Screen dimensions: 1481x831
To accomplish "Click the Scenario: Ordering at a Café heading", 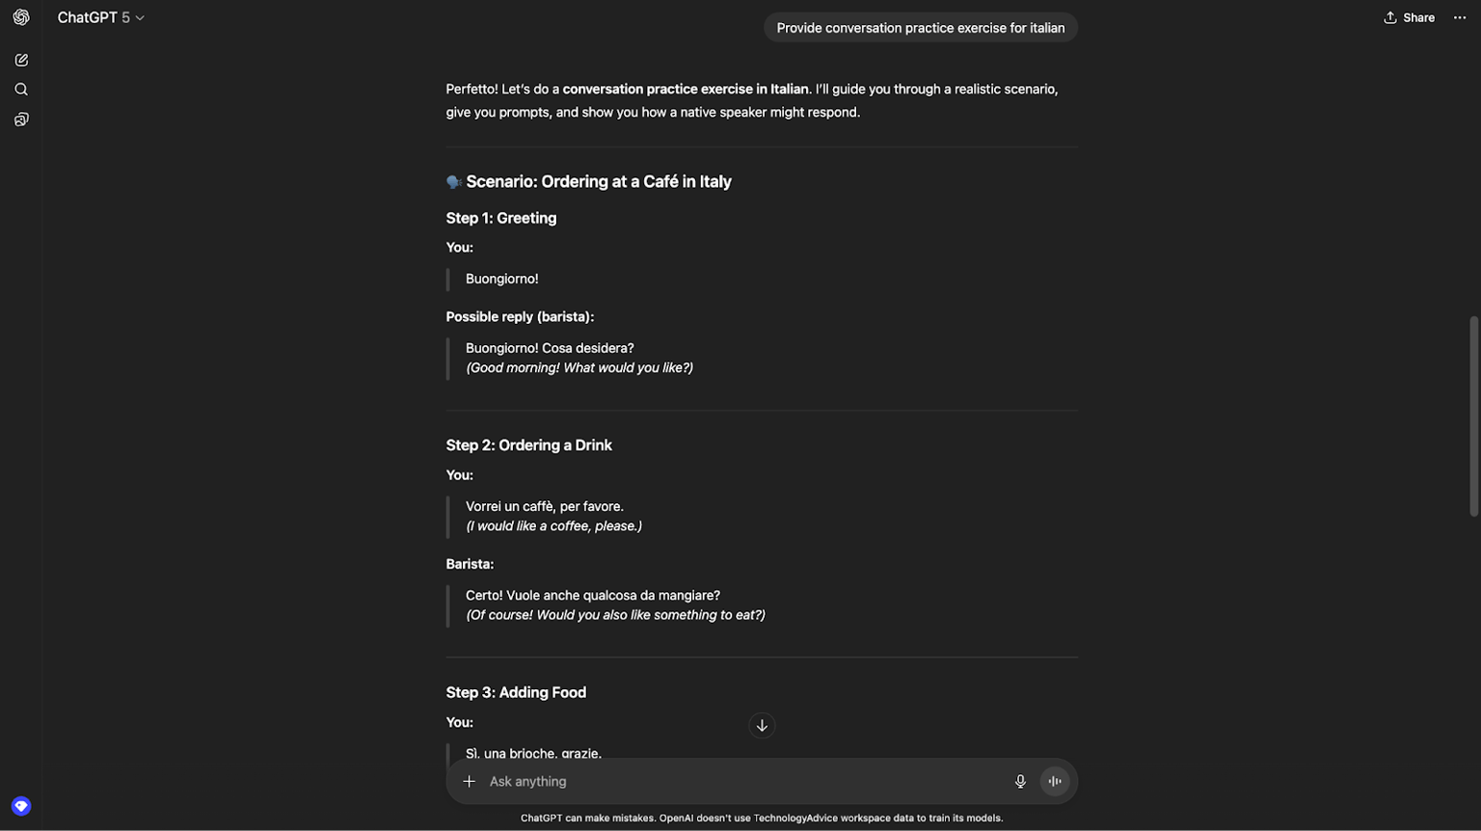I will click(599, 181).
